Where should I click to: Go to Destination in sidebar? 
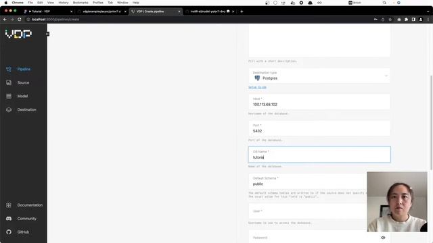click(x=26, y=109)
